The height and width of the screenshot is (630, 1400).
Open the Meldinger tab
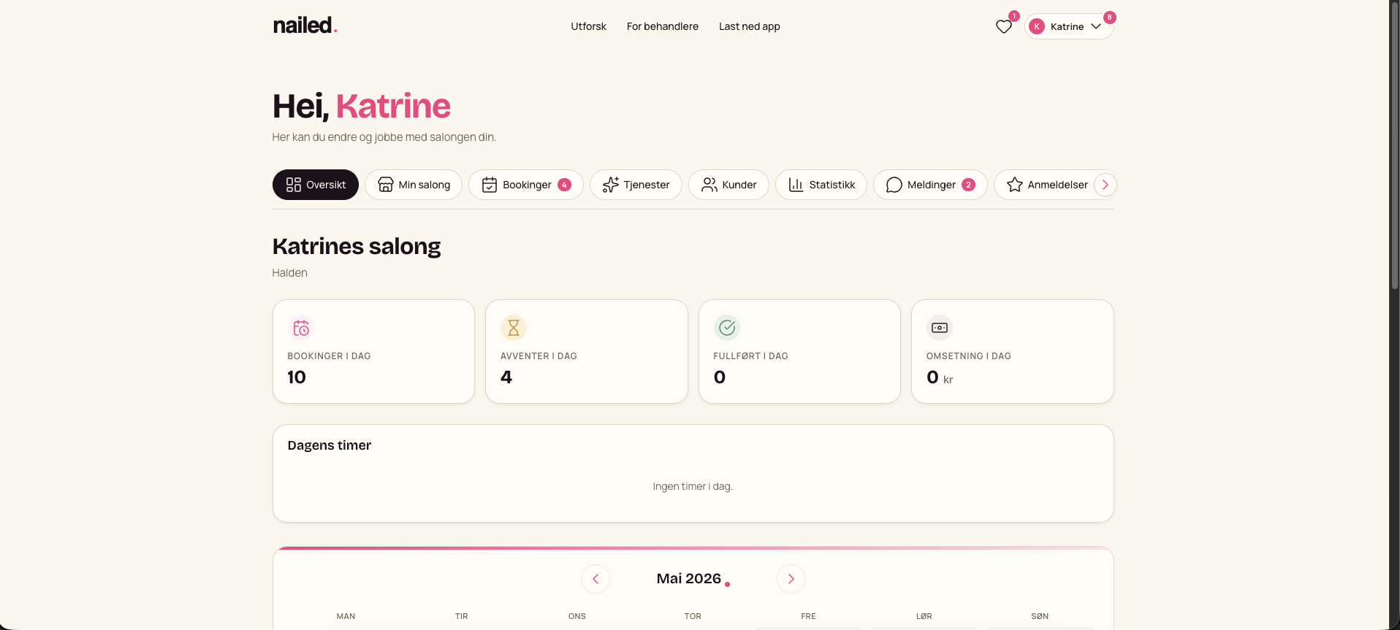(930, 185)
